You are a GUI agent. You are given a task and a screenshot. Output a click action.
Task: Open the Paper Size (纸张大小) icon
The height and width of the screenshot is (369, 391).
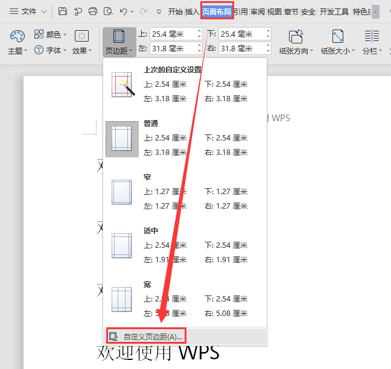click(337, 37)
